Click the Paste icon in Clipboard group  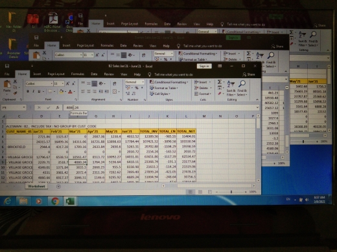coord(7,85)
